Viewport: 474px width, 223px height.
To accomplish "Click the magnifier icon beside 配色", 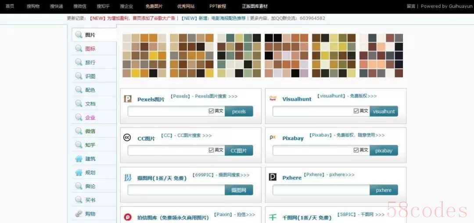I will [x=79, y=90].
